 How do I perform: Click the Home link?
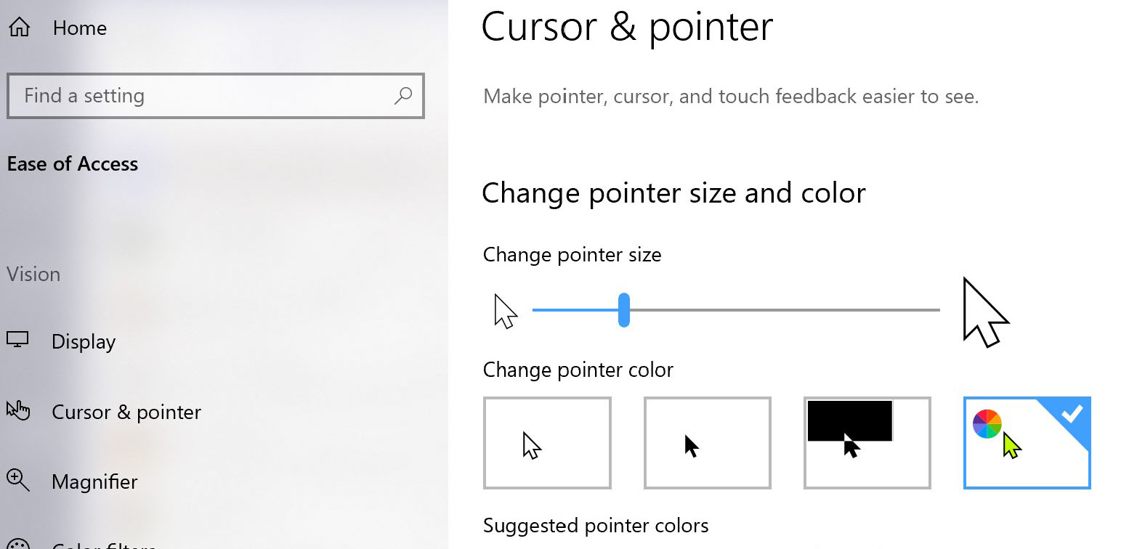(78, 28)
